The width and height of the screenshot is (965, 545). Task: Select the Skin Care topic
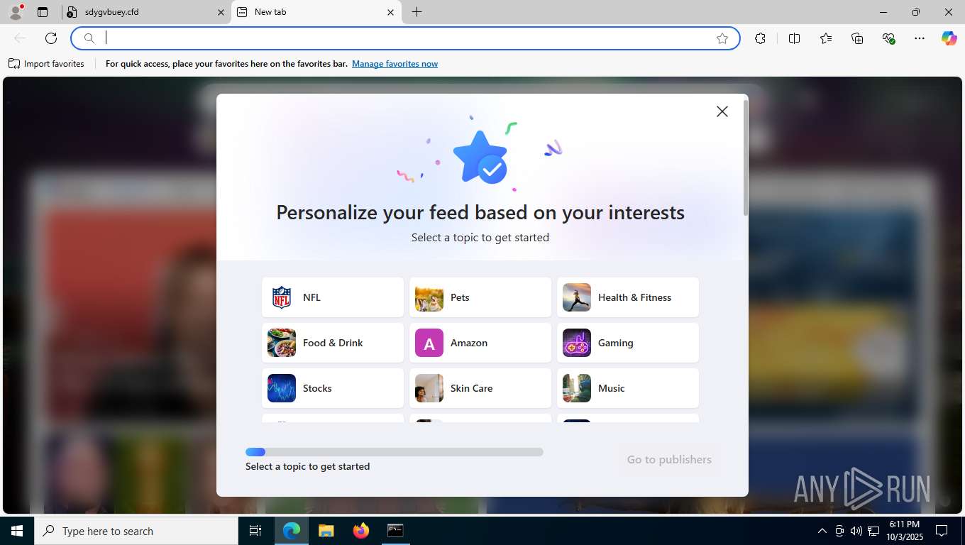480,388
